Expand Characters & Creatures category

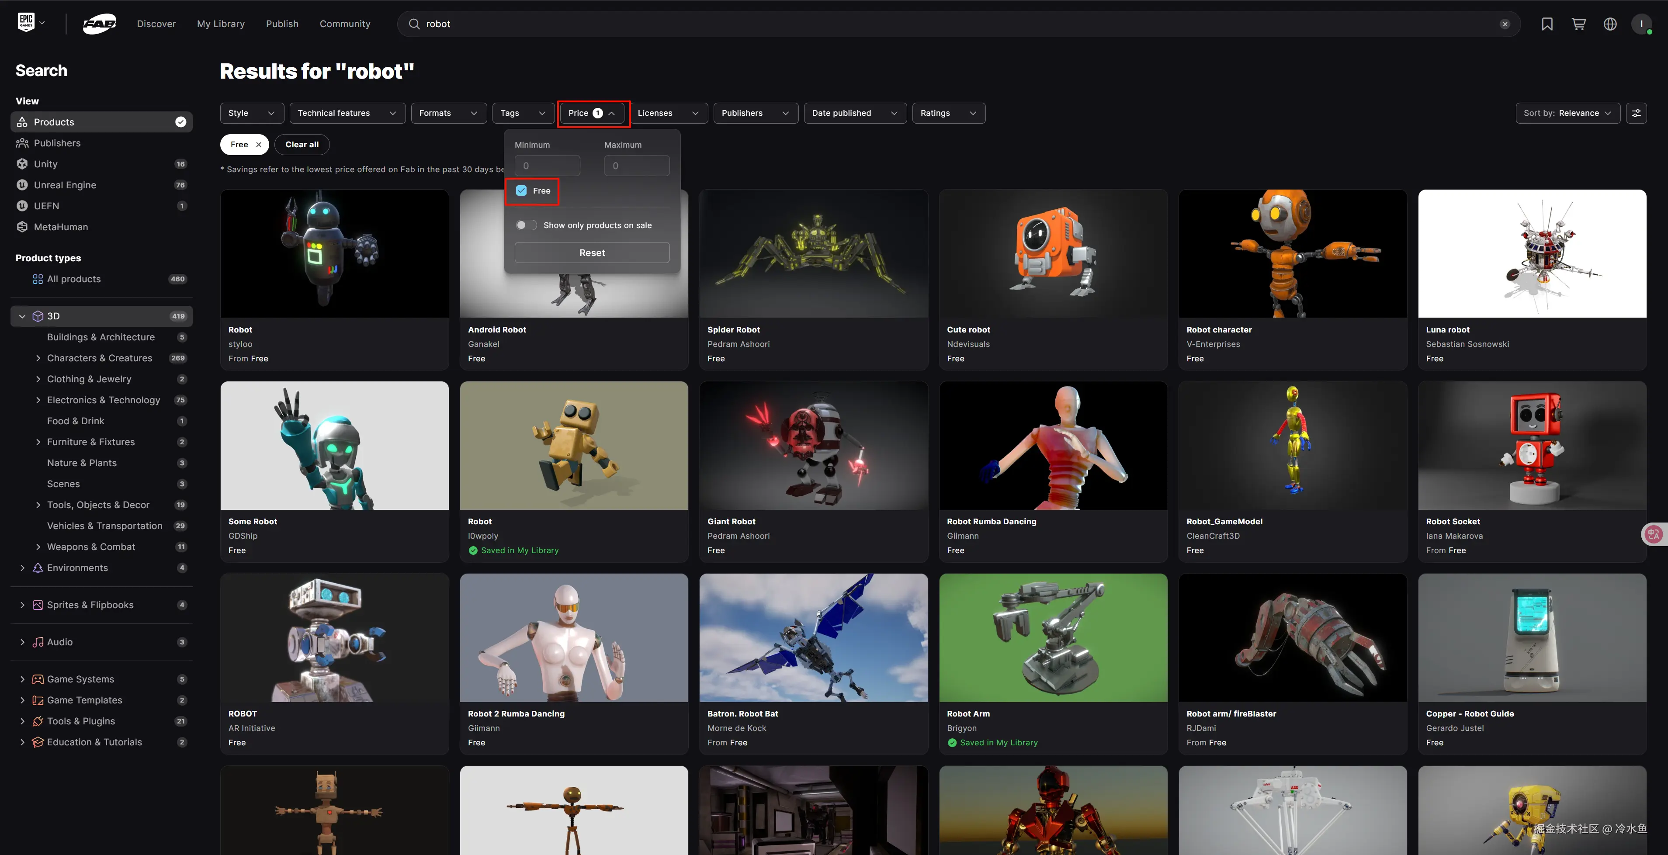click(38, 358)
